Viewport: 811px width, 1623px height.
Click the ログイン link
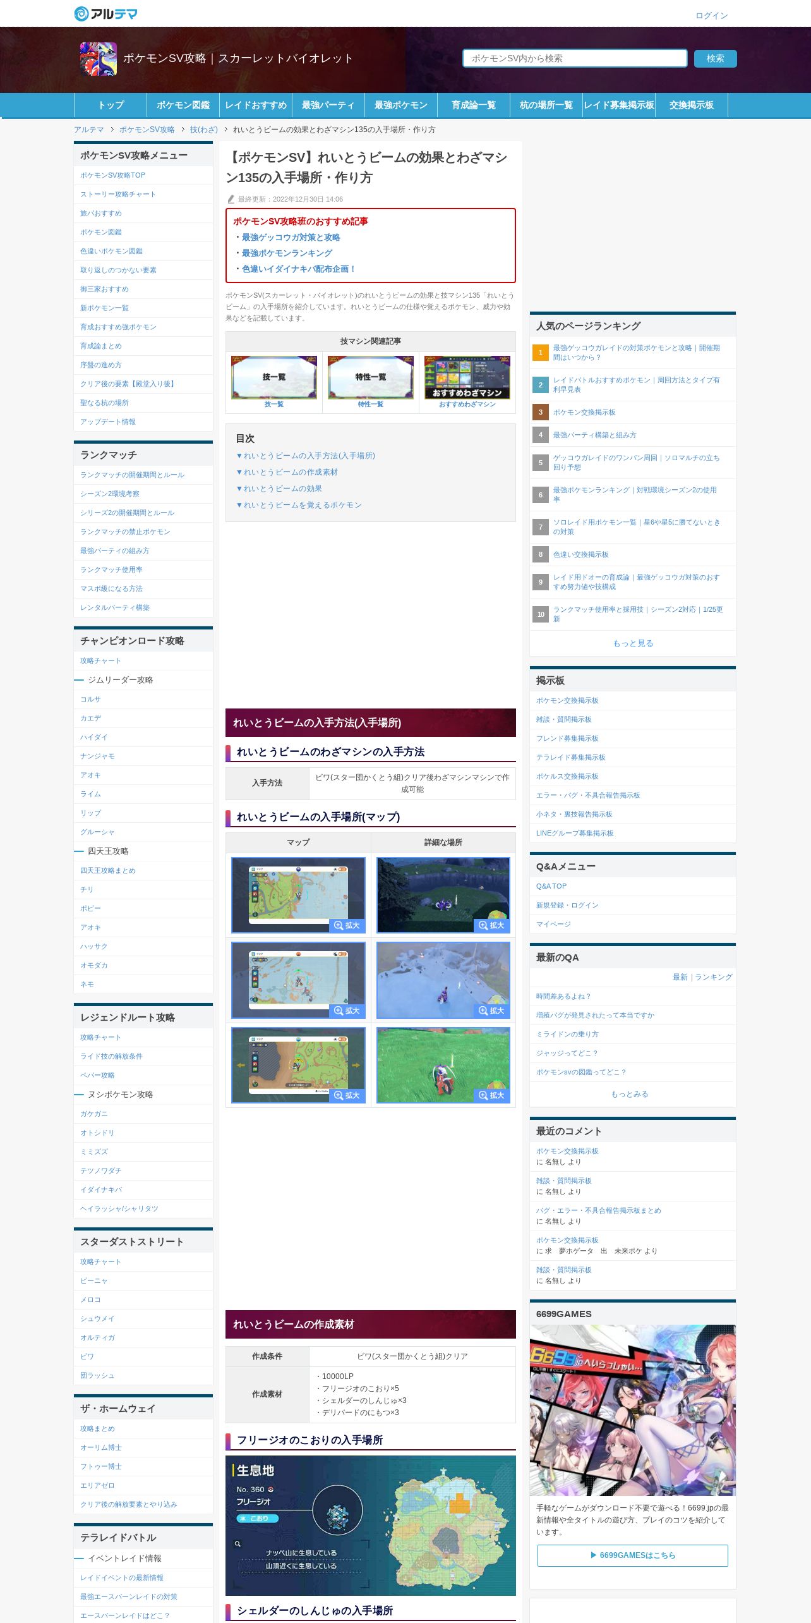click(x=712, y=16)
